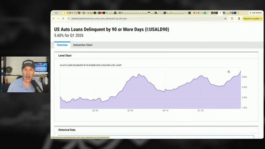Click the 3.60% y-axis value
Screen dimensions: 265x149
244,87
